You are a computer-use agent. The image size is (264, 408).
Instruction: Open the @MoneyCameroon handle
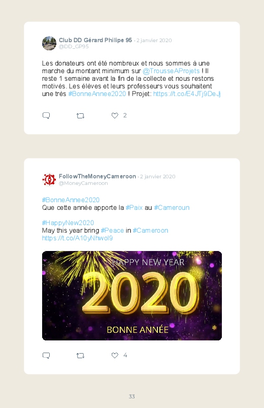[83, 183]
